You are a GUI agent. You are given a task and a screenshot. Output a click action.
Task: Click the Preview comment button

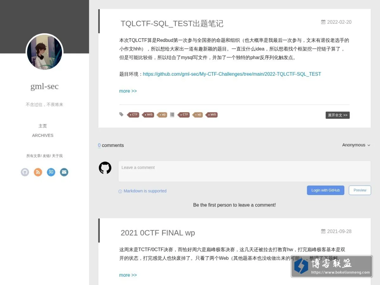tap(360, 190)
